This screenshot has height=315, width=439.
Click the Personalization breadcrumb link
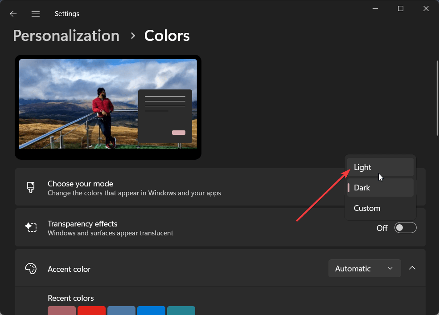point(66,36)
